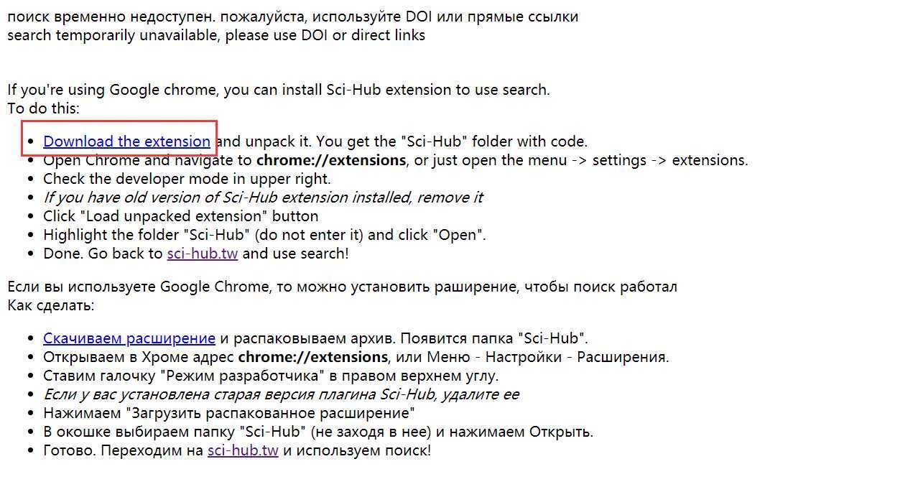Click the 'Click "Load unpacked extension" button' line

point(181,216)
